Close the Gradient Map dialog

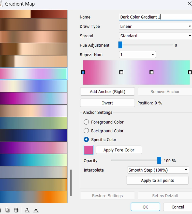coord(189,4)
